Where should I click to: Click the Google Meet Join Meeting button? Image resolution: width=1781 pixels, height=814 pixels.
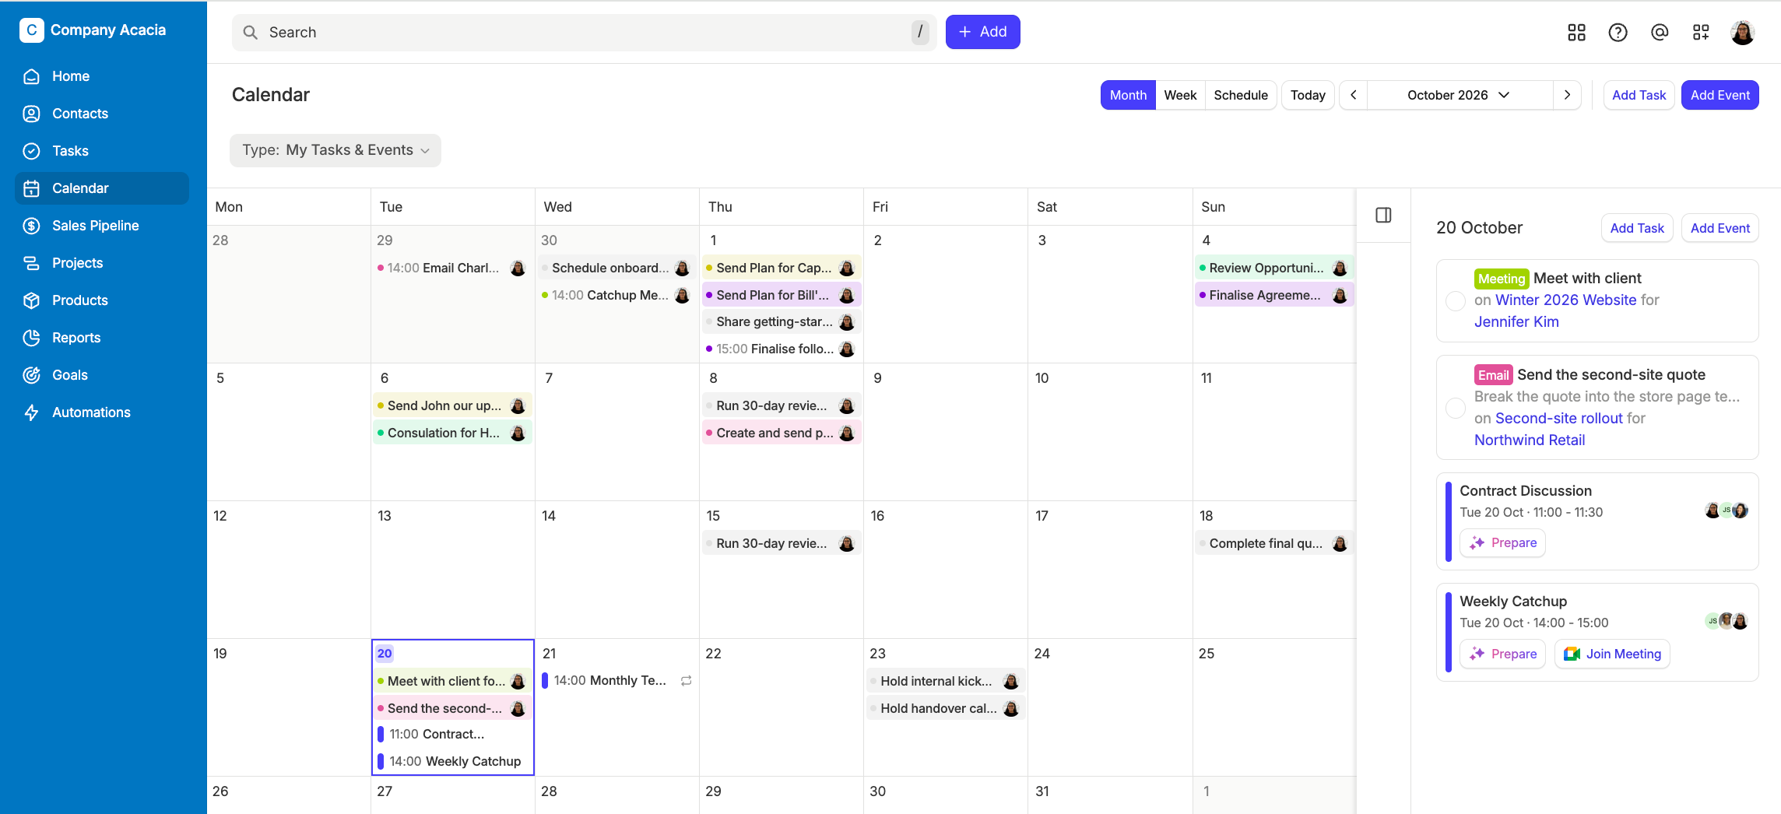pyautogui.click(x=1612, y=654)
